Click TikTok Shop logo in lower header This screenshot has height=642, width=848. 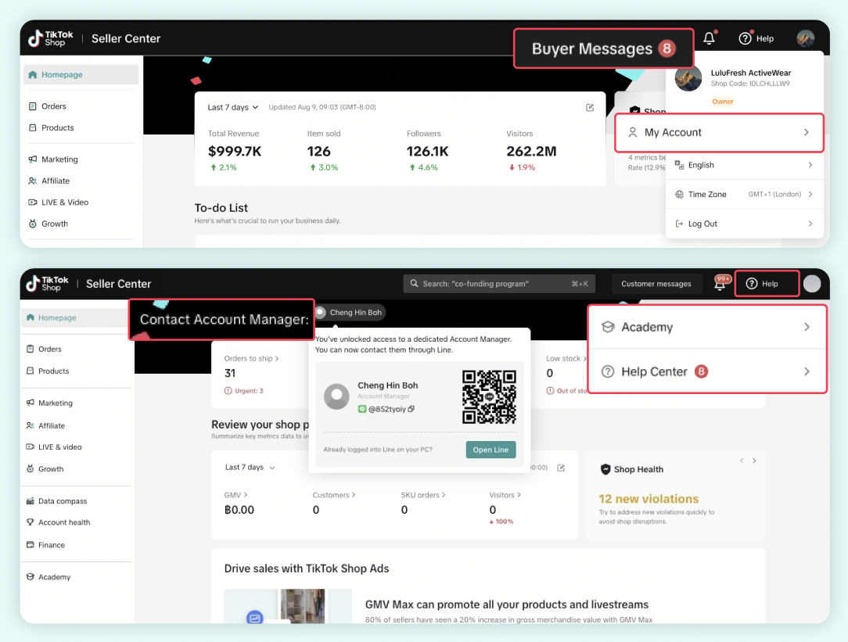(48, 283)
